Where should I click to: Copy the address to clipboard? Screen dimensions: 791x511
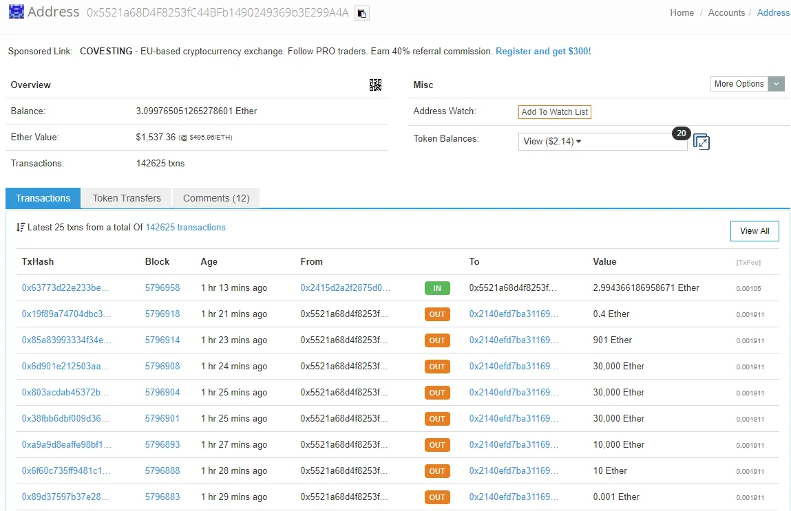point(361,13)
